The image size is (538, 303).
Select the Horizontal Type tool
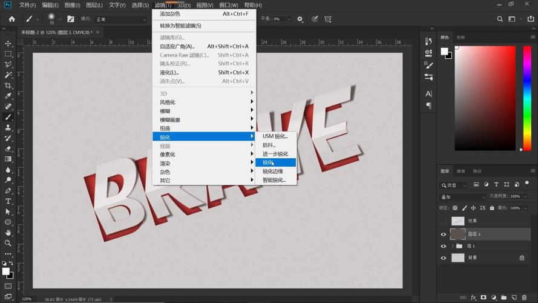coord(8,201)
